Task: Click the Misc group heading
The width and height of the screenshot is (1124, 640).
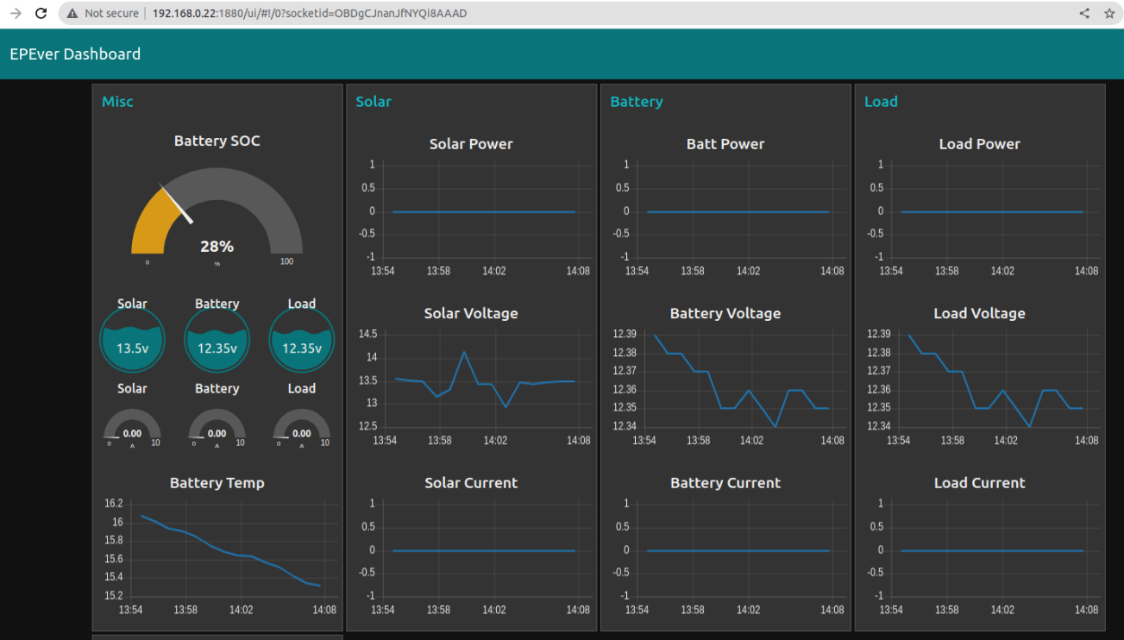Action: pyautogui.click(x=117, y=102)
